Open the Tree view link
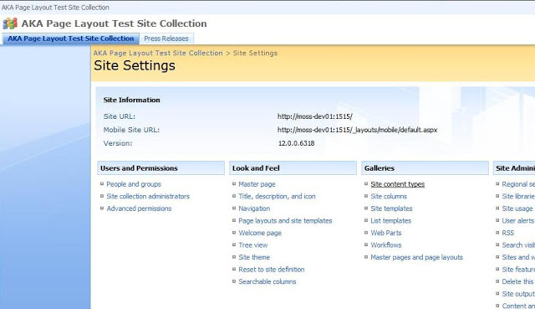This screenshot has width=535, height=309. coord(253,245)
